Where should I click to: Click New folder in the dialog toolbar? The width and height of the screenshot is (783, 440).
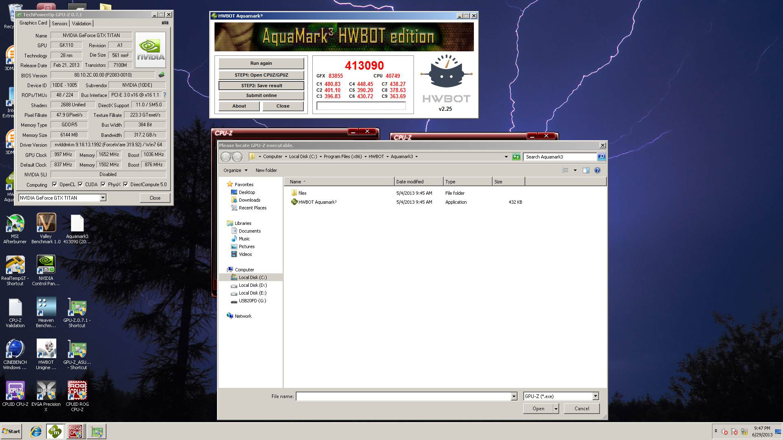[266, 170]
